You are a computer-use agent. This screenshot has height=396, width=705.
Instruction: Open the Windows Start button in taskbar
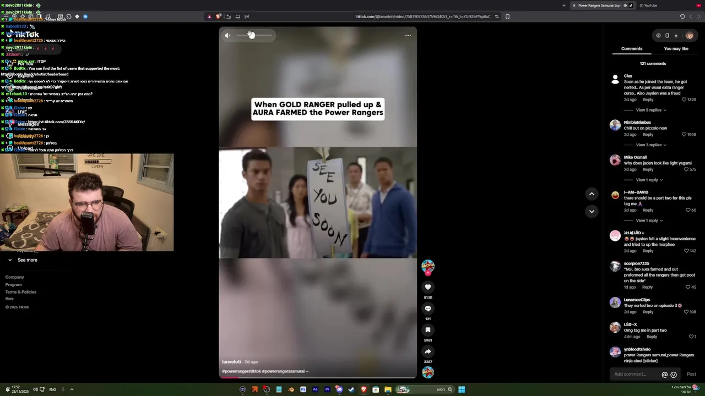[462, 389]
